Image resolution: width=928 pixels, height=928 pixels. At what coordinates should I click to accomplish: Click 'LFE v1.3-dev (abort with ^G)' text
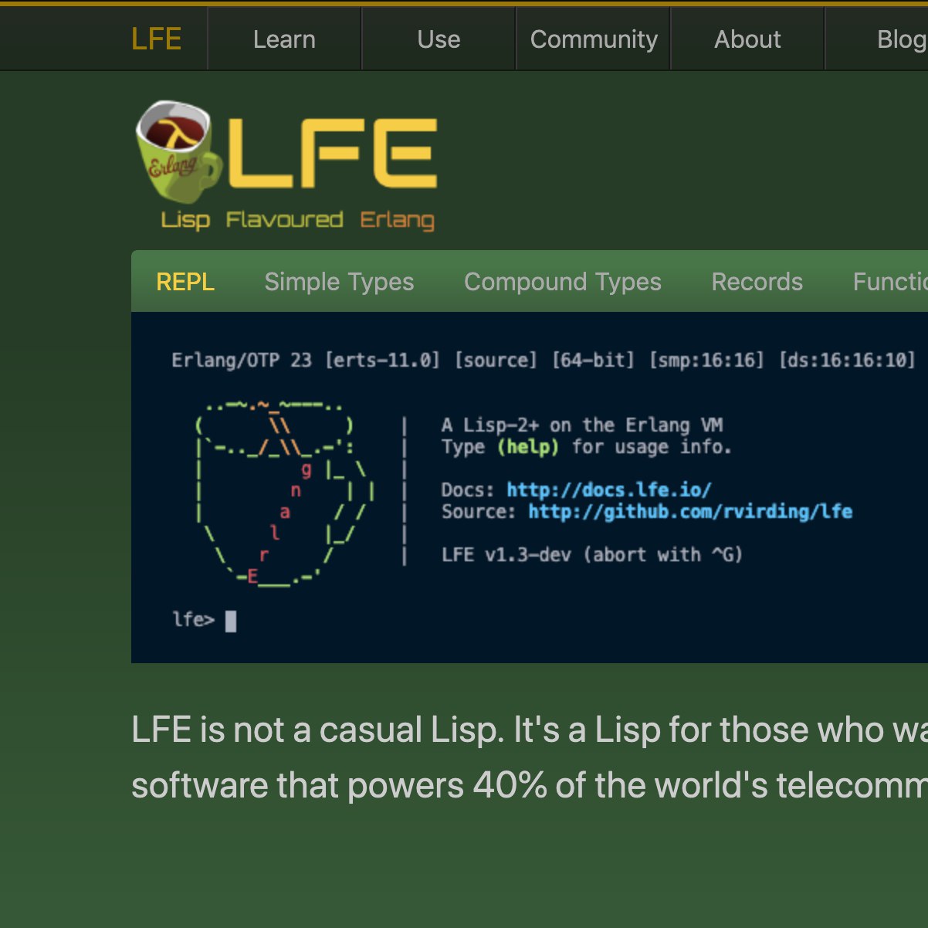point(592,554)
